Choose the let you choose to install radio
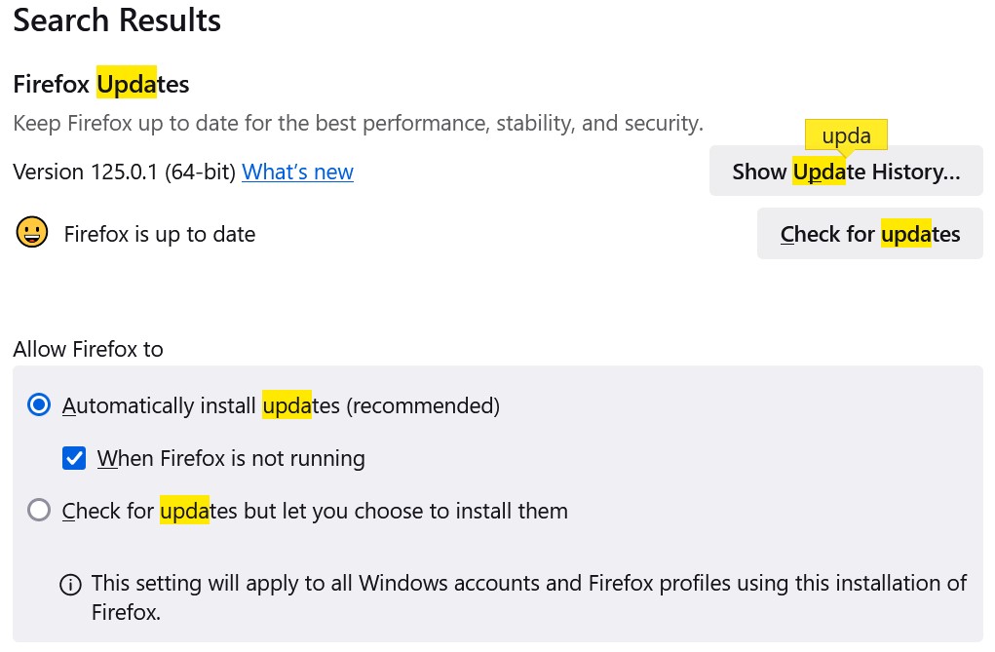This screenshot has height=652, width=995. [x=39, y=511]
